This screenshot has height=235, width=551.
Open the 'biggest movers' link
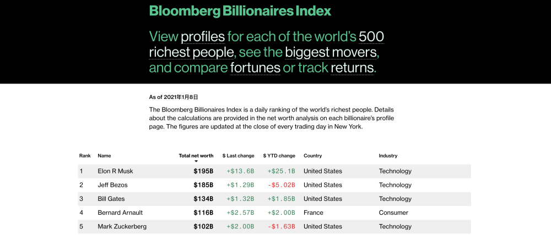point(331,53)
